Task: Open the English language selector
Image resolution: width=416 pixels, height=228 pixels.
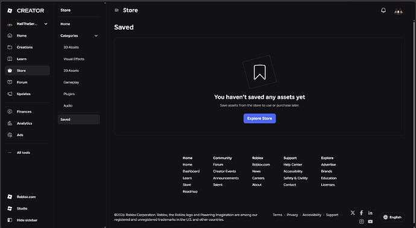Action: click(x=392, y=217)
